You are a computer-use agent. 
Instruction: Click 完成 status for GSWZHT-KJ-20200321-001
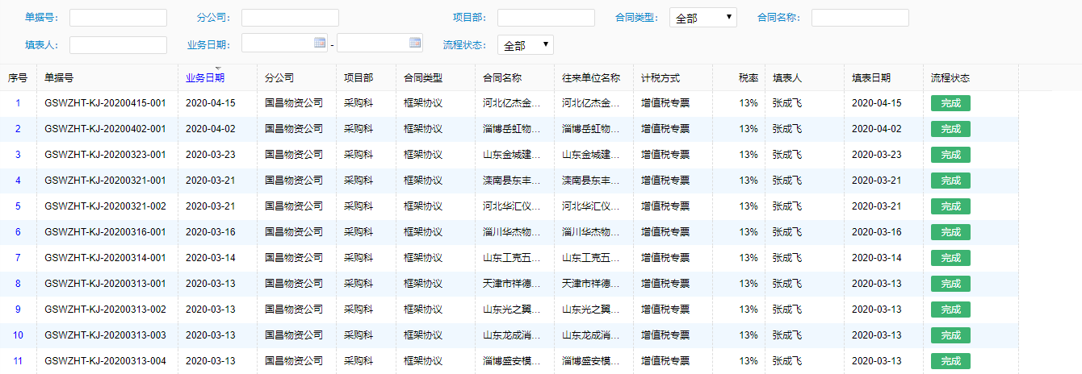click(950, 181)
